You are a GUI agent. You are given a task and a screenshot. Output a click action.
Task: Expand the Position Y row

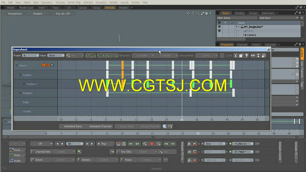pyautogui.click(x=24, y=84)
